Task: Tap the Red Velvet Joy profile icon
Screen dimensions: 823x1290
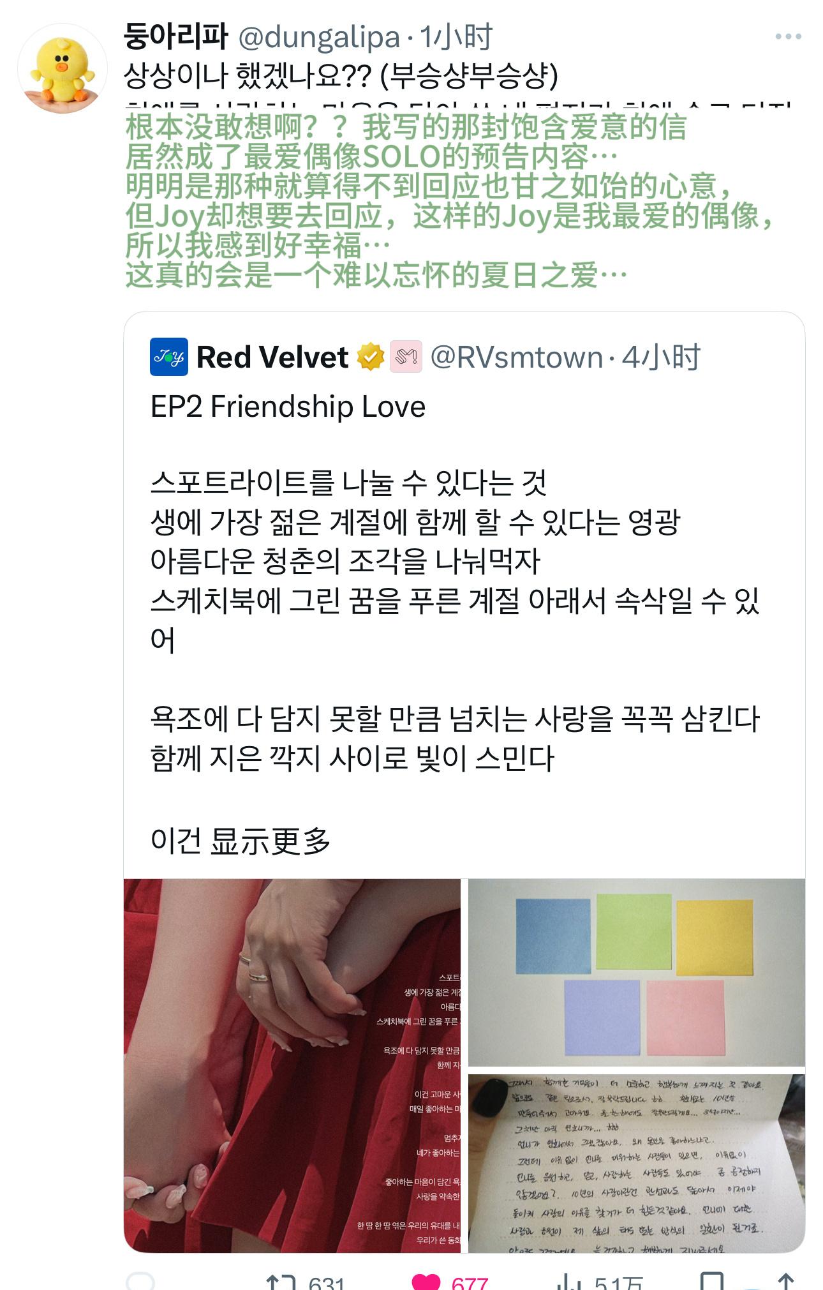Action: pyautogui.click(x=169, y=357)
